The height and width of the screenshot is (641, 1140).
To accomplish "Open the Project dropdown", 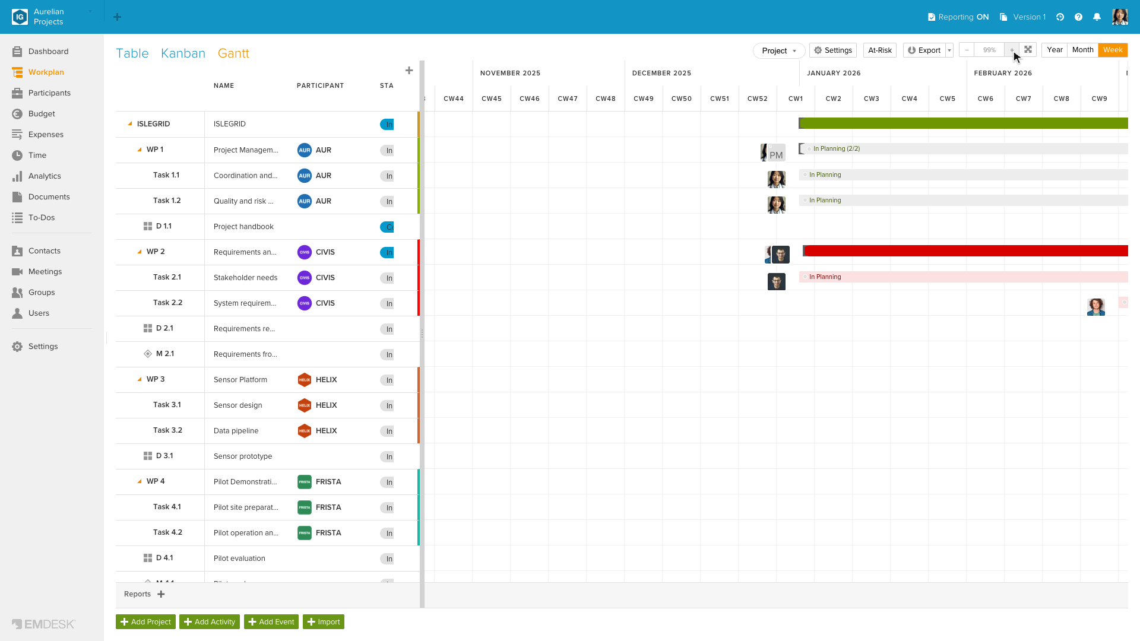I will [779, 50].
